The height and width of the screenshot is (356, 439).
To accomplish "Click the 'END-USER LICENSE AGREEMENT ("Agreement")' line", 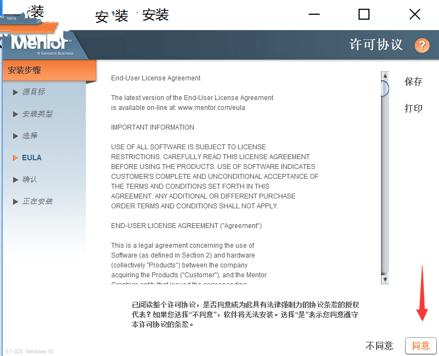I will tap(187, 226).
